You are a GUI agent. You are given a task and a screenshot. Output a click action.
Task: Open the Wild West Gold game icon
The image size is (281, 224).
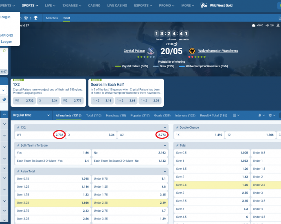click(204, 5)
